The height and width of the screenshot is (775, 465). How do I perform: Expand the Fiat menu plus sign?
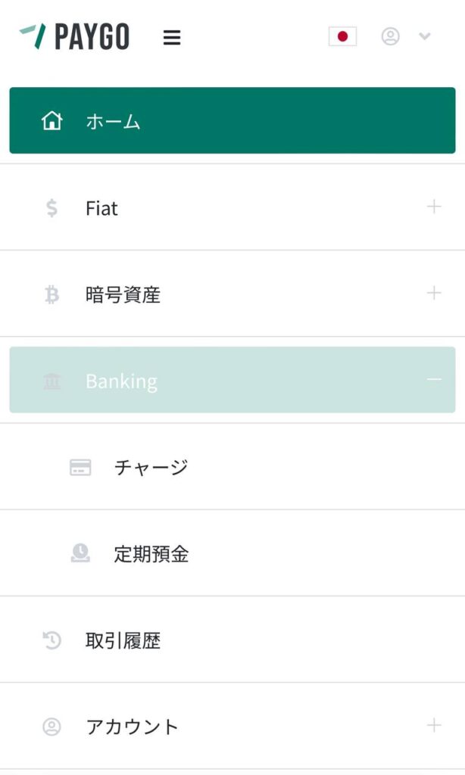coord(434,206)
